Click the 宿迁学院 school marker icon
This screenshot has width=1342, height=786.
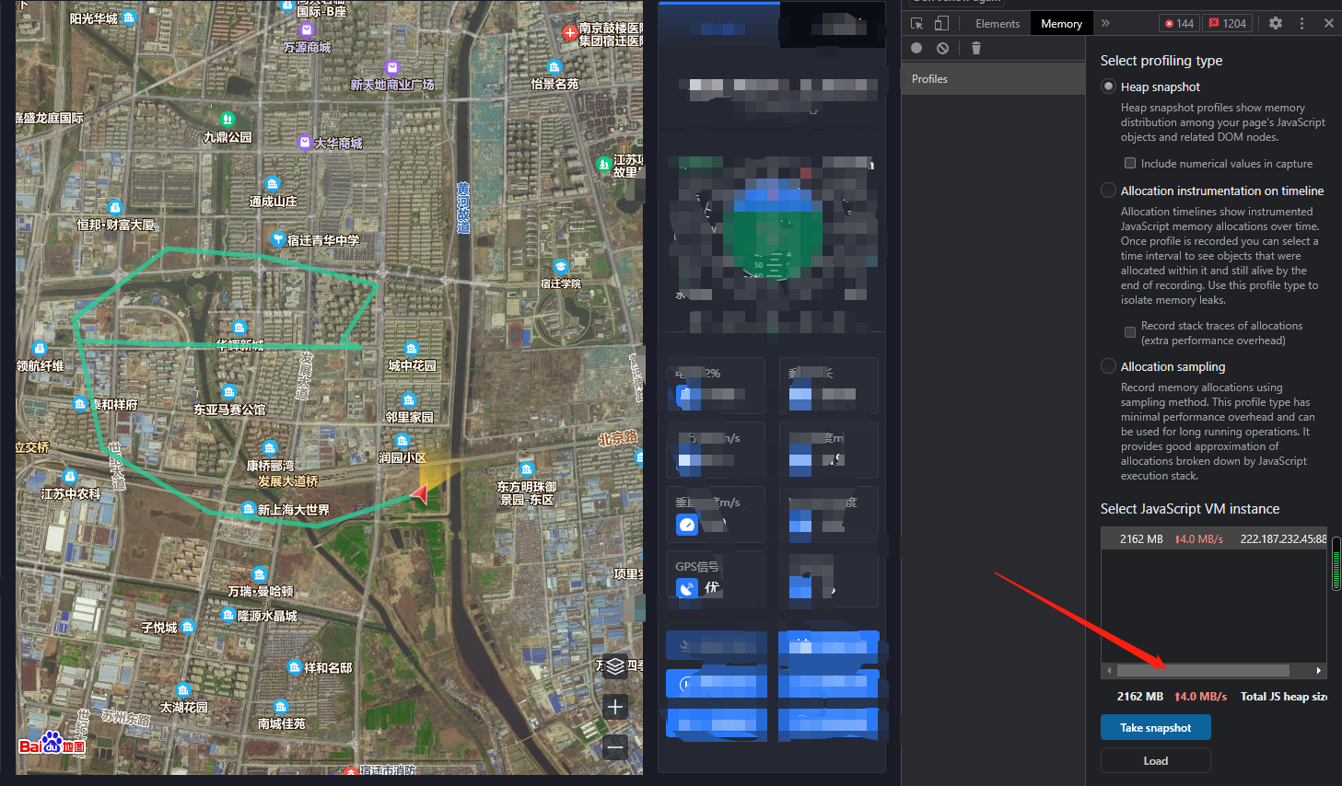click(560, 267)
